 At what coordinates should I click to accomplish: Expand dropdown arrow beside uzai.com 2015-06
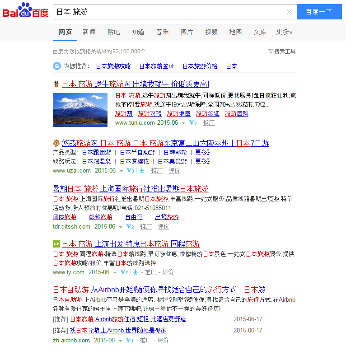(121, 171)
